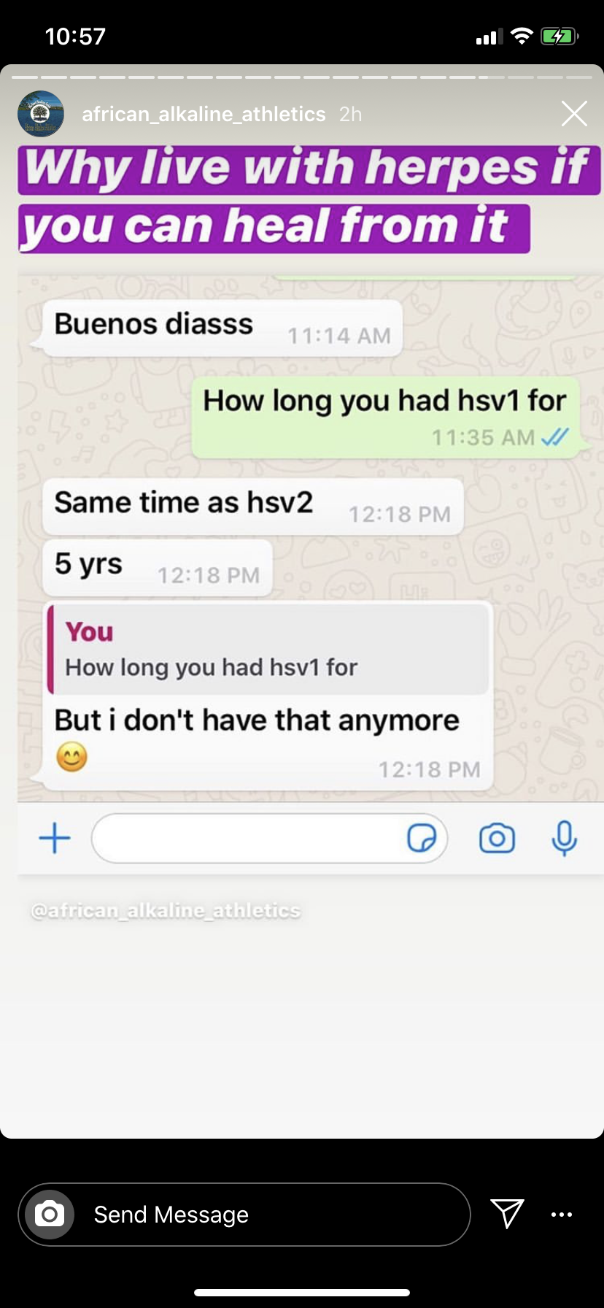Viewport: 604px width, 1308px height.
Task: Tap the green 'How long you had hsv1 for' bubble
Action: pos(386,418)
